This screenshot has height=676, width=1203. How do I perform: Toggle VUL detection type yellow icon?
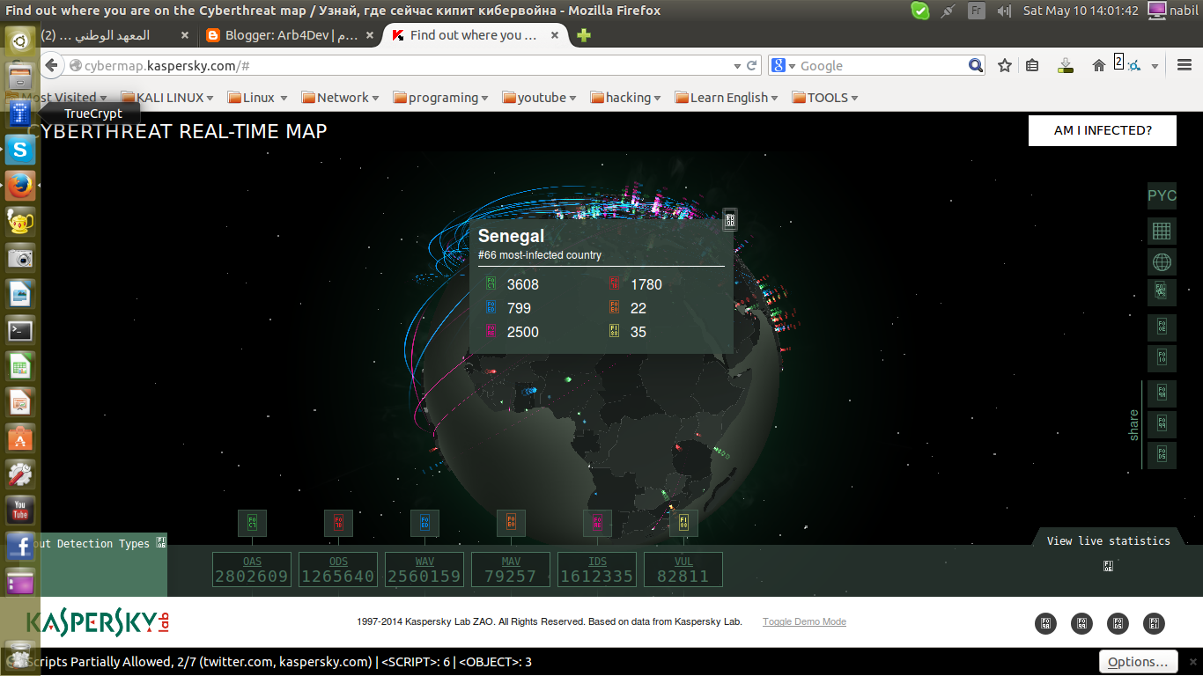683,523
